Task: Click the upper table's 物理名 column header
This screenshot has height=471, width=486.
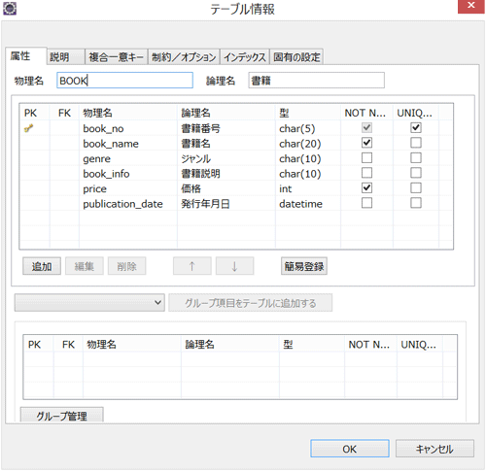Action: (x=128, y=113)
